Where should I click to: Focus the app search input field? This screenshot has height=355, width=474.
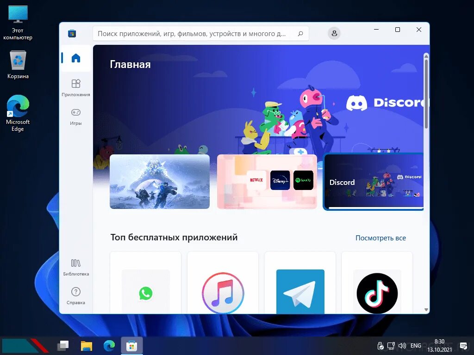point(201,33)
